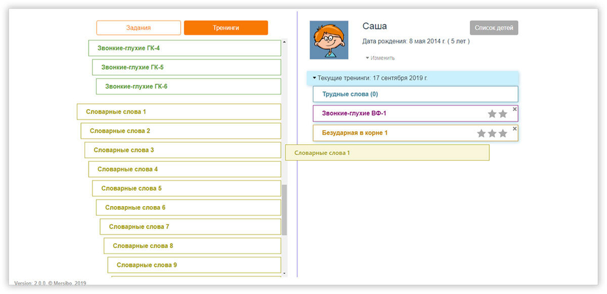The image size is (607, 294).
Task: Remove Звонкие-глухие ВФ-1 training with X
Action: pyautogui.click(x=515, y=109)
